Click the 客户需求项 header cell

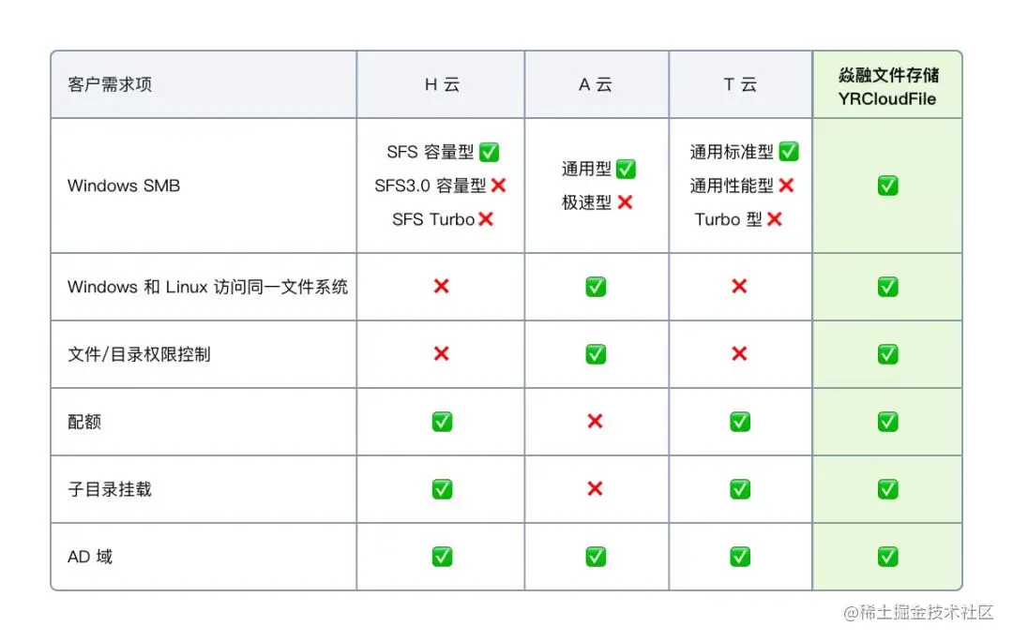(x=110, y=84)
